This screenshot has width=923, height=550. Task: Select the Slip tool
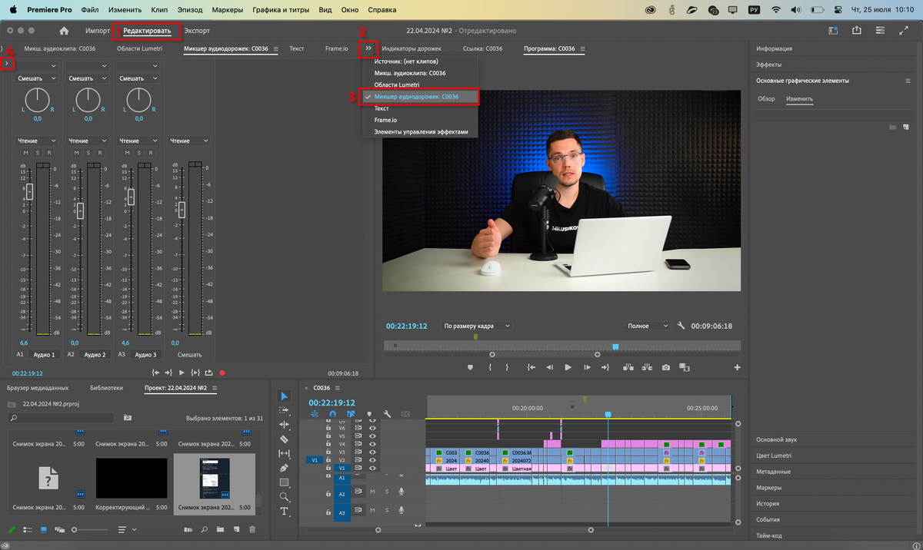click(284, 453)
